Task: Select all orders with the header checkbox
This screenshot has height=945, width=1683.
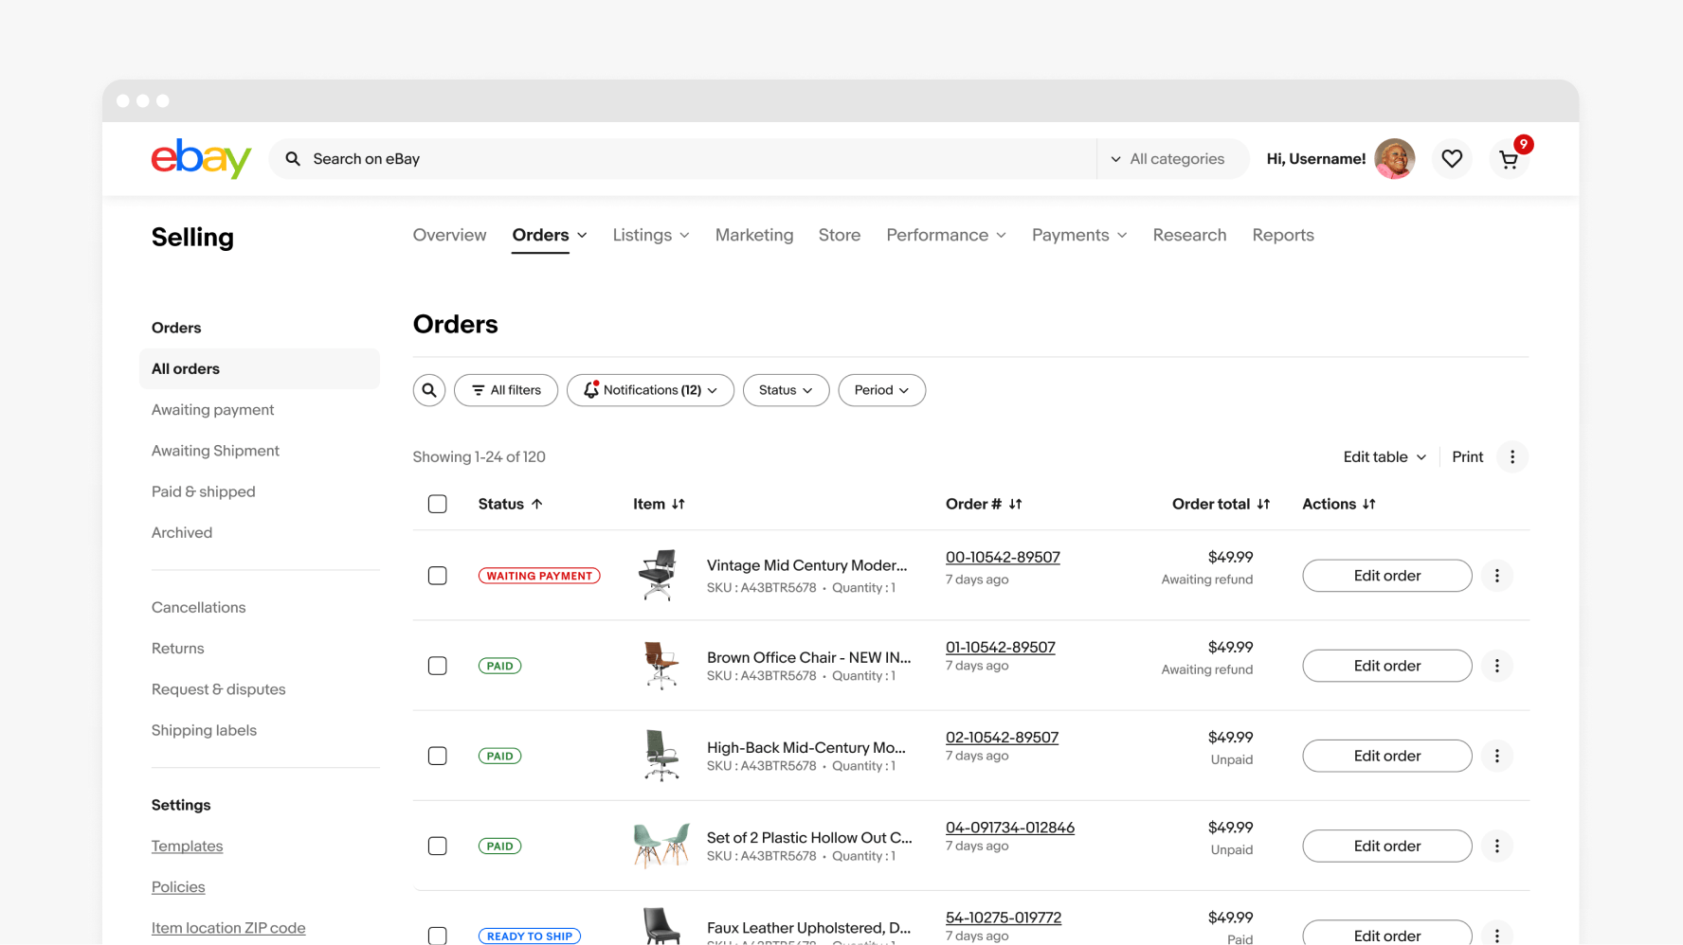Action: coord(437,504)
